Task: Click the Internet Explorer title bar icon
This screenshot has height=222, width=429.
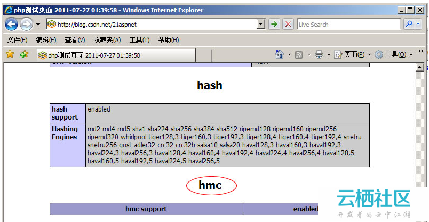Action: (x=8, y=10)
